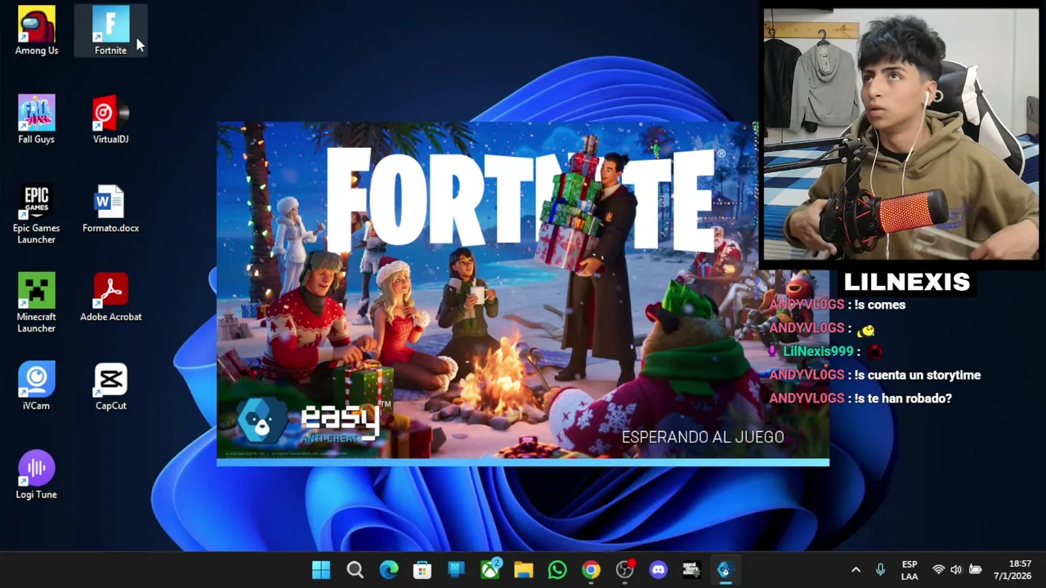Switch to OBS Studio in taskbar
Viewport: 1046px width, 588px height.
(x=625, y=570)
